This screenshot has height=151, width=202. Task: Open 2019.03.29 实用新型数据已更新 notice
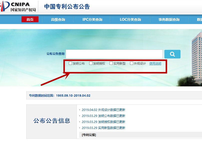(x=103, y=128)
